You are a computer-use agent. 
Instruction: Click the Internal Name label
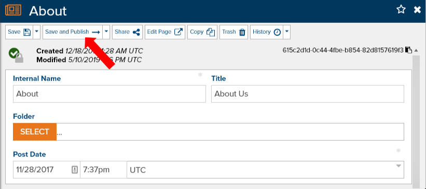(x=37, y=78)
